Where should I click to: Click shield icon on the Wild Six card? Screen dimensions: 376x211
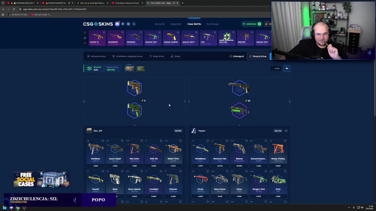coord(161,141)
